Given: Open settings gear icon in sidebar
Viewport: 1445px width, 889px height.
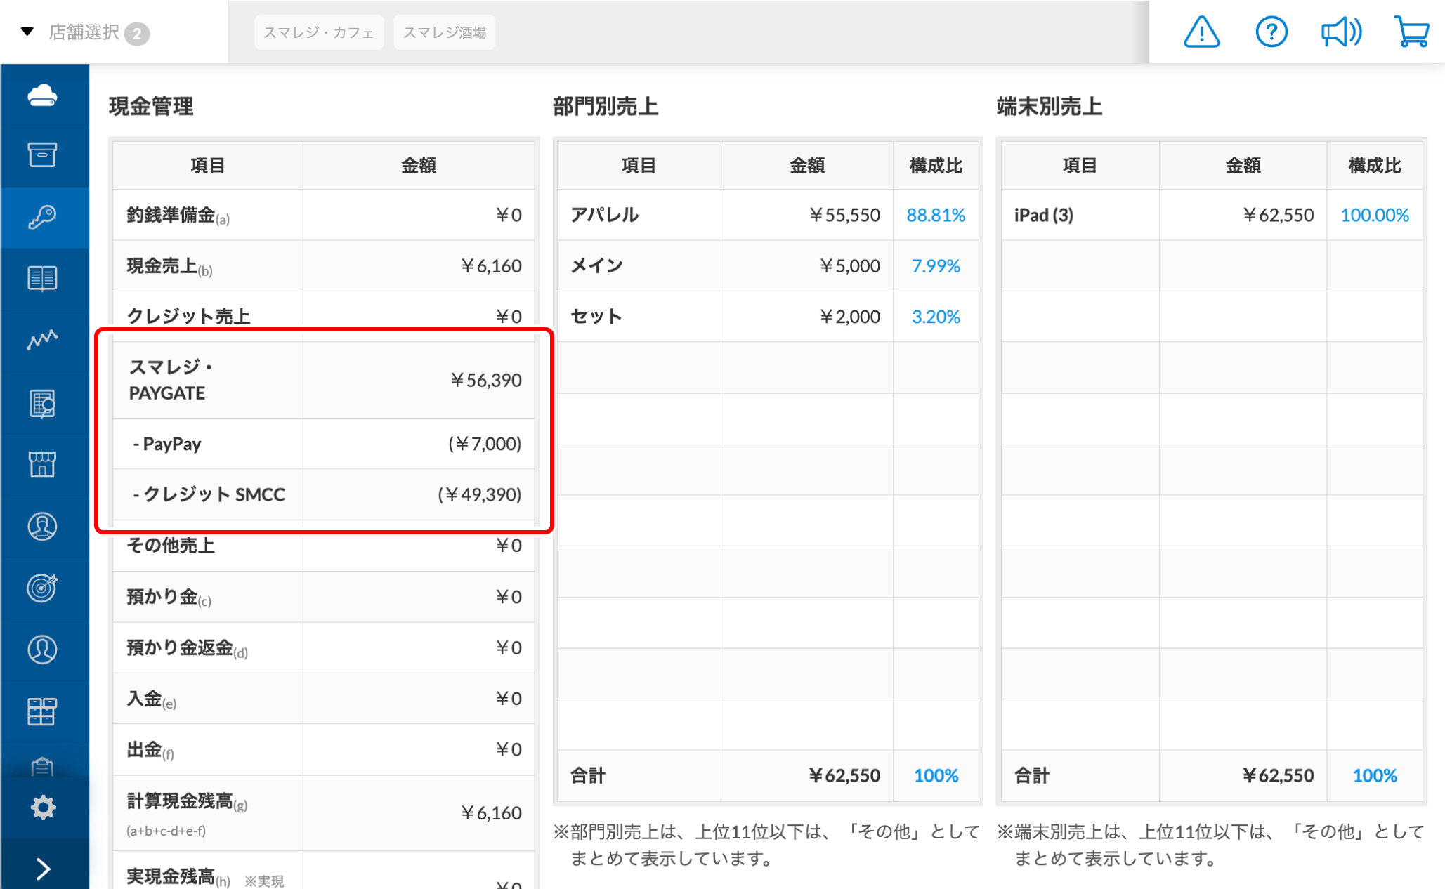Looking at the screenshot, I should (x=42, y=808).
